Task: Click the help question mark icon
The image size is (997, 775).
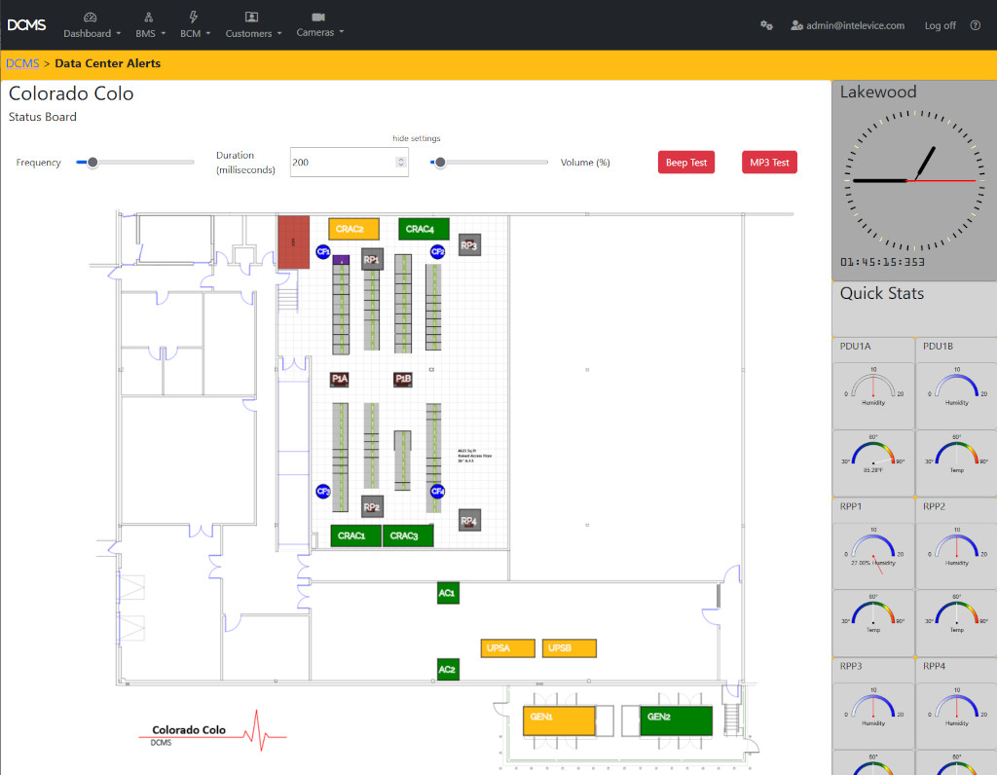Action: point(977,25)
